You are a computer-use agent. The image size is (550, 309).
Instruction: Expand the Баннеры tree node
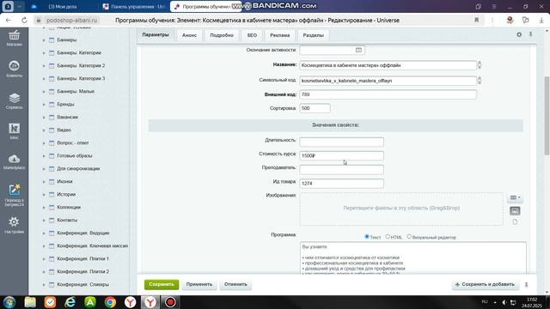(44, 40)
